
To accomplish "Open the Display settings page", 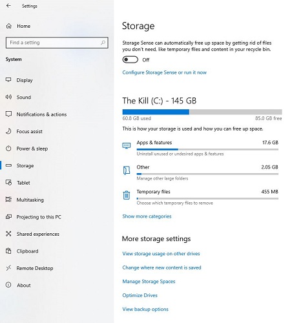I will [x=25, y=80].
